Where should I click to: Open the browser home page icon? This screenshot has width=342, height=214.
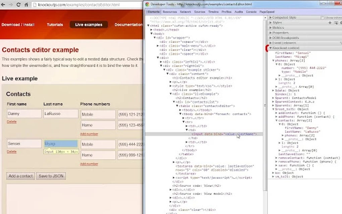click(26, 5)
